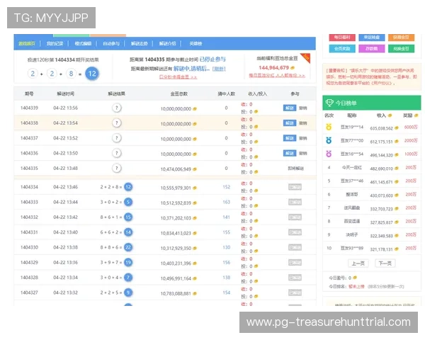
Task: Go to the next page of today's leaderboard
Action: (385, 263)
